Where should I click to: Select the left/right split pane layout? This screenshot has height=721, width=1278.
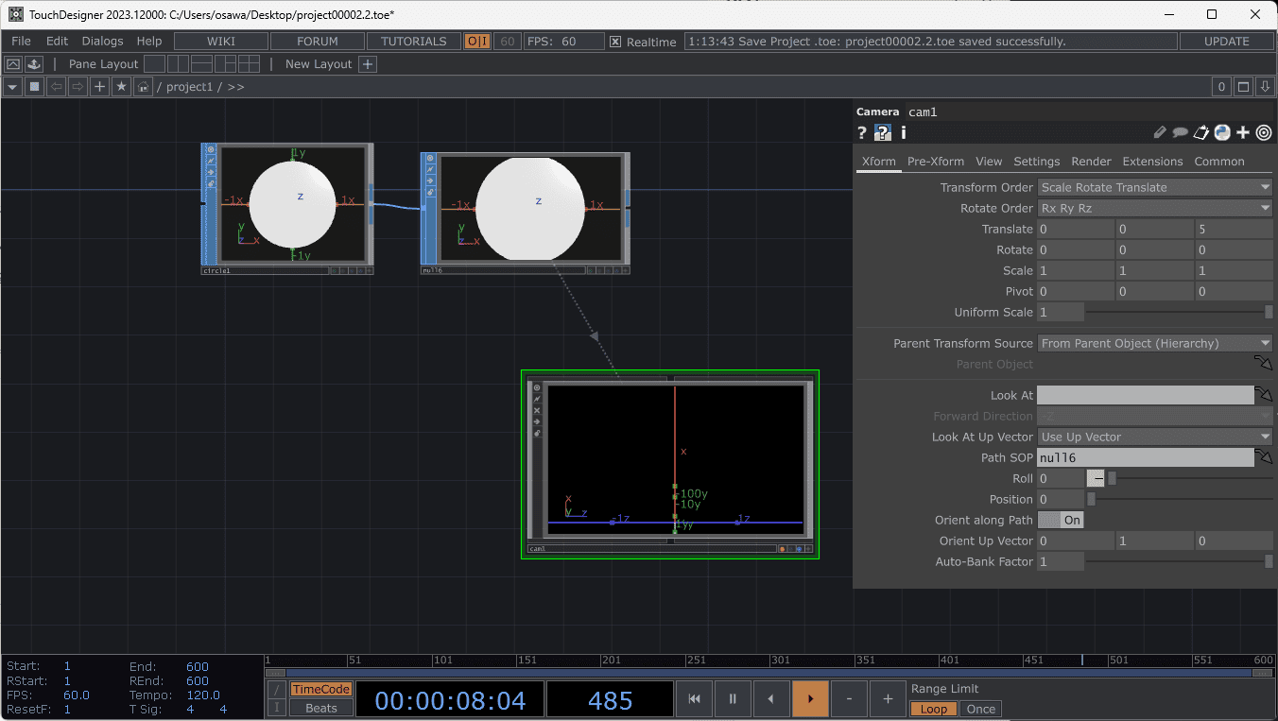click(179, 64)
